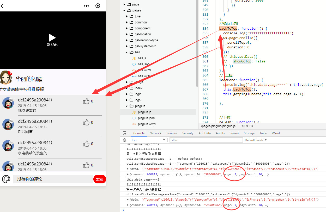Viewport: 326px width, 212px height.
Task: Open the Default levels dropdown
Action: tap(256, 140)
